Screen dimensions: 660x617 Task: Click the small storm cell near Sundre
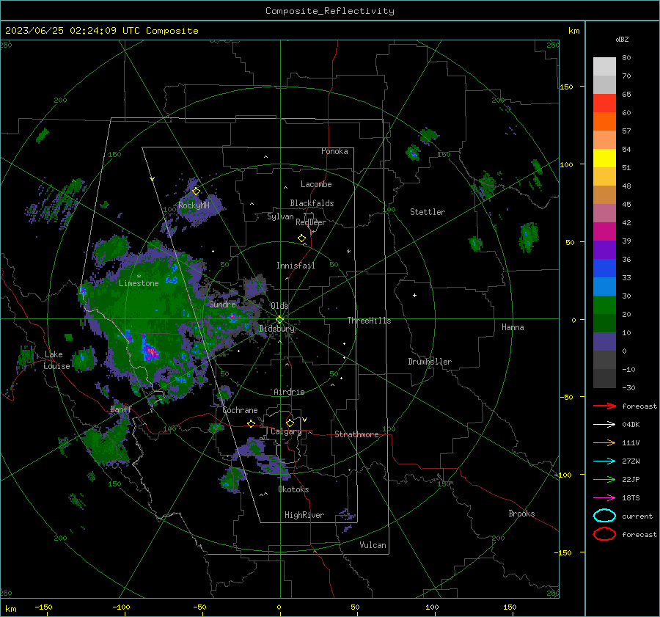tap(232, 318)
